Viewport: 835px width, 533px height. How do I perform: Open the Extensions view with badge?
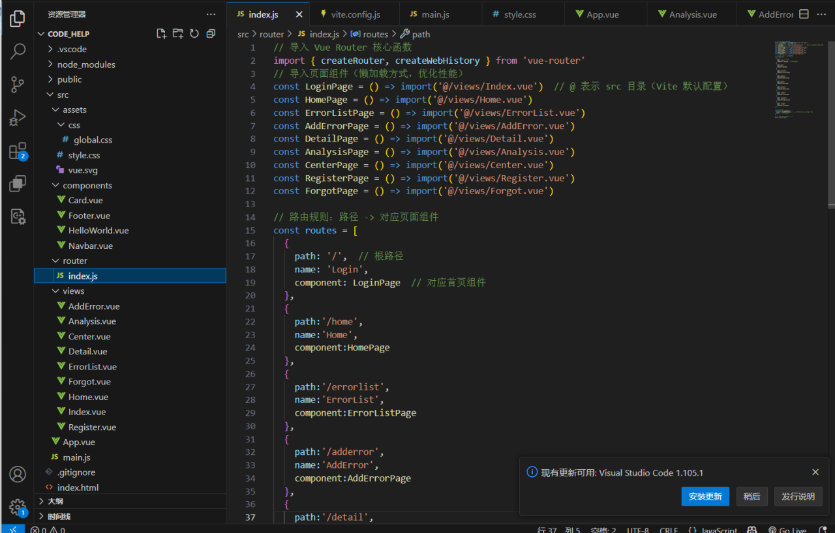point(18,151)
